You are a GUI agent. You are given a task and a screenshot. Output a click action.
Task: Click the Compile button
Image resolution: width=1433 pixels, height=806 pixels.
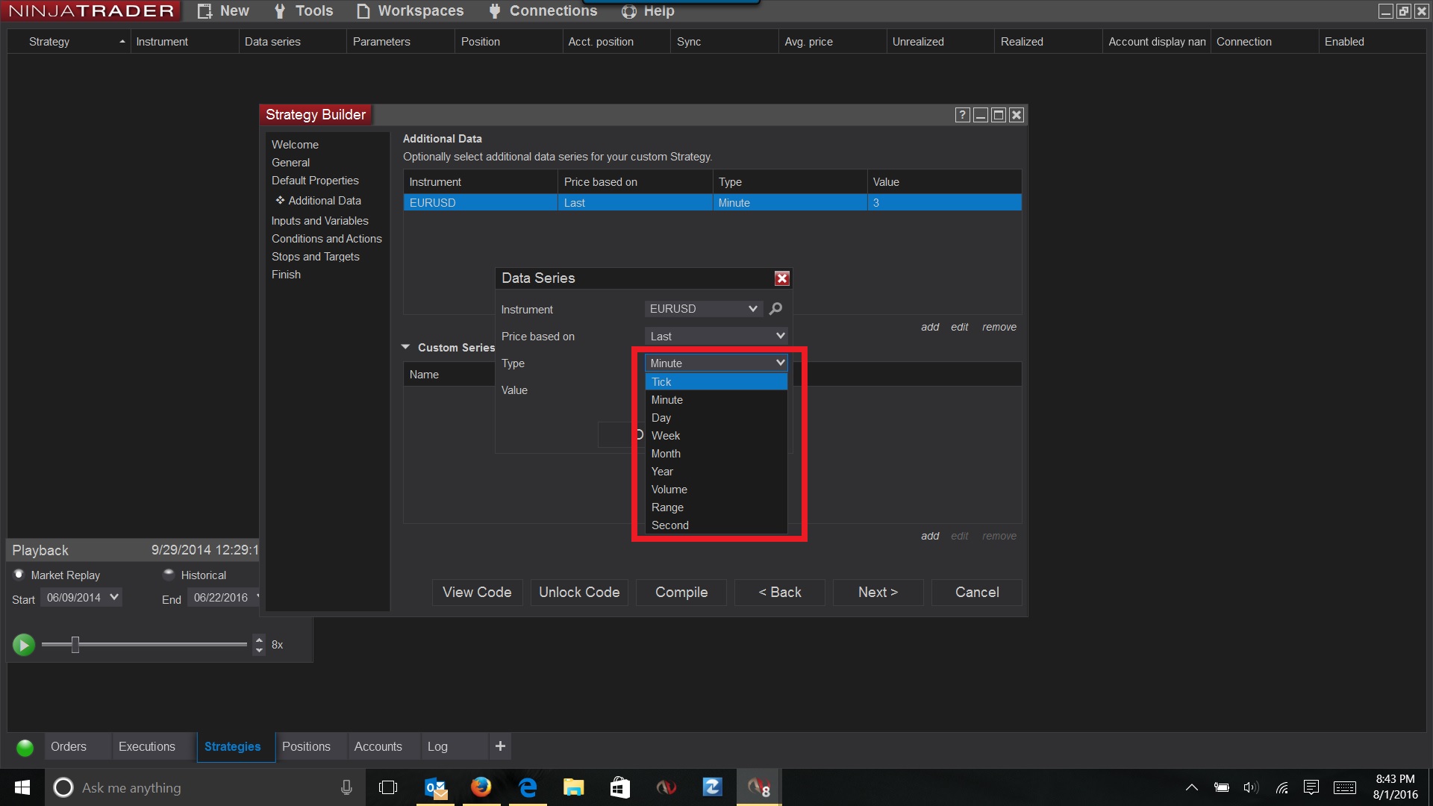click(681, 593)
